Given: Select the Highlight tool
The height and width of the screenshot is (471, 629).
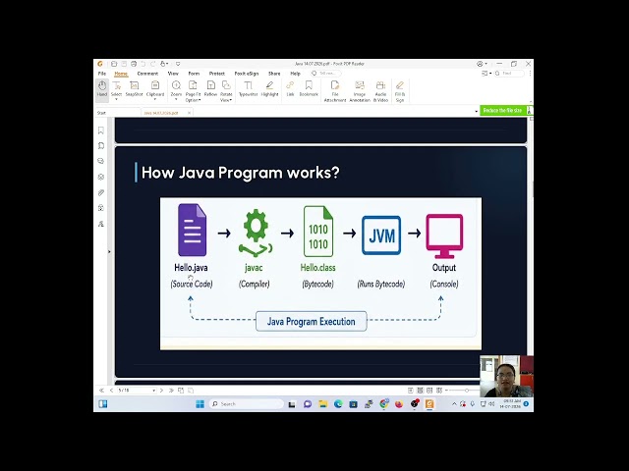Looking at the screenshot, I should (x=269, y=89).
